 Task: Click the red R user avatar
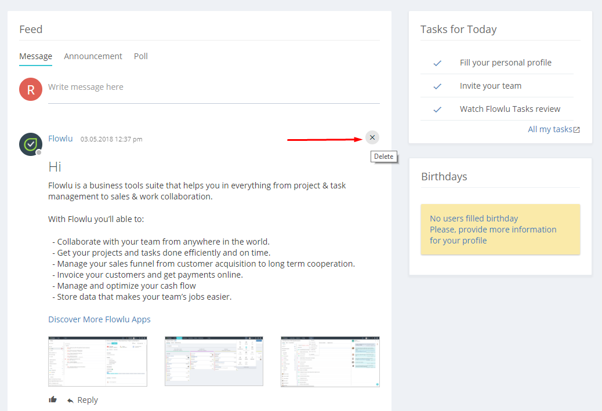tap(31, 89)
